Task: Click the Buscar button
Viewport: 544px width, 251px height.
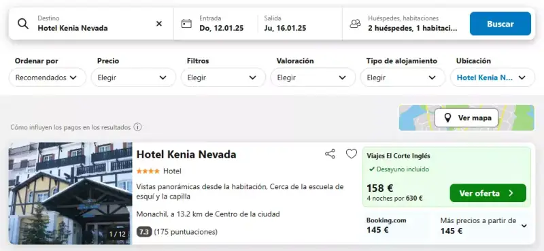Action: tap(500, 24)
